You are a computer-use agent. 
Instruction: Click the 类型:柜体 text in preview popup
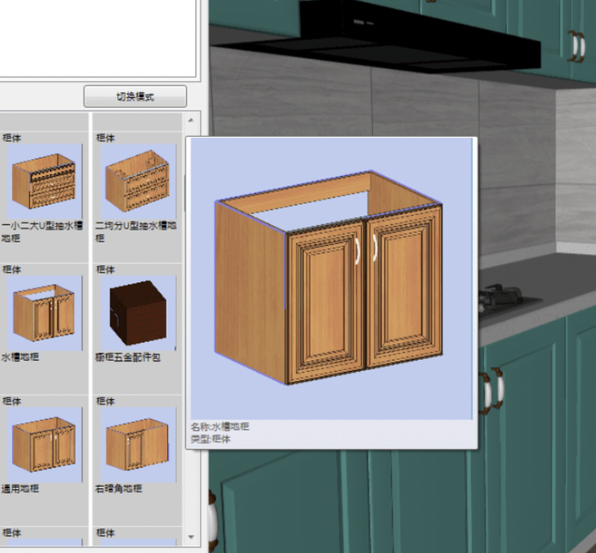(210, 439)
